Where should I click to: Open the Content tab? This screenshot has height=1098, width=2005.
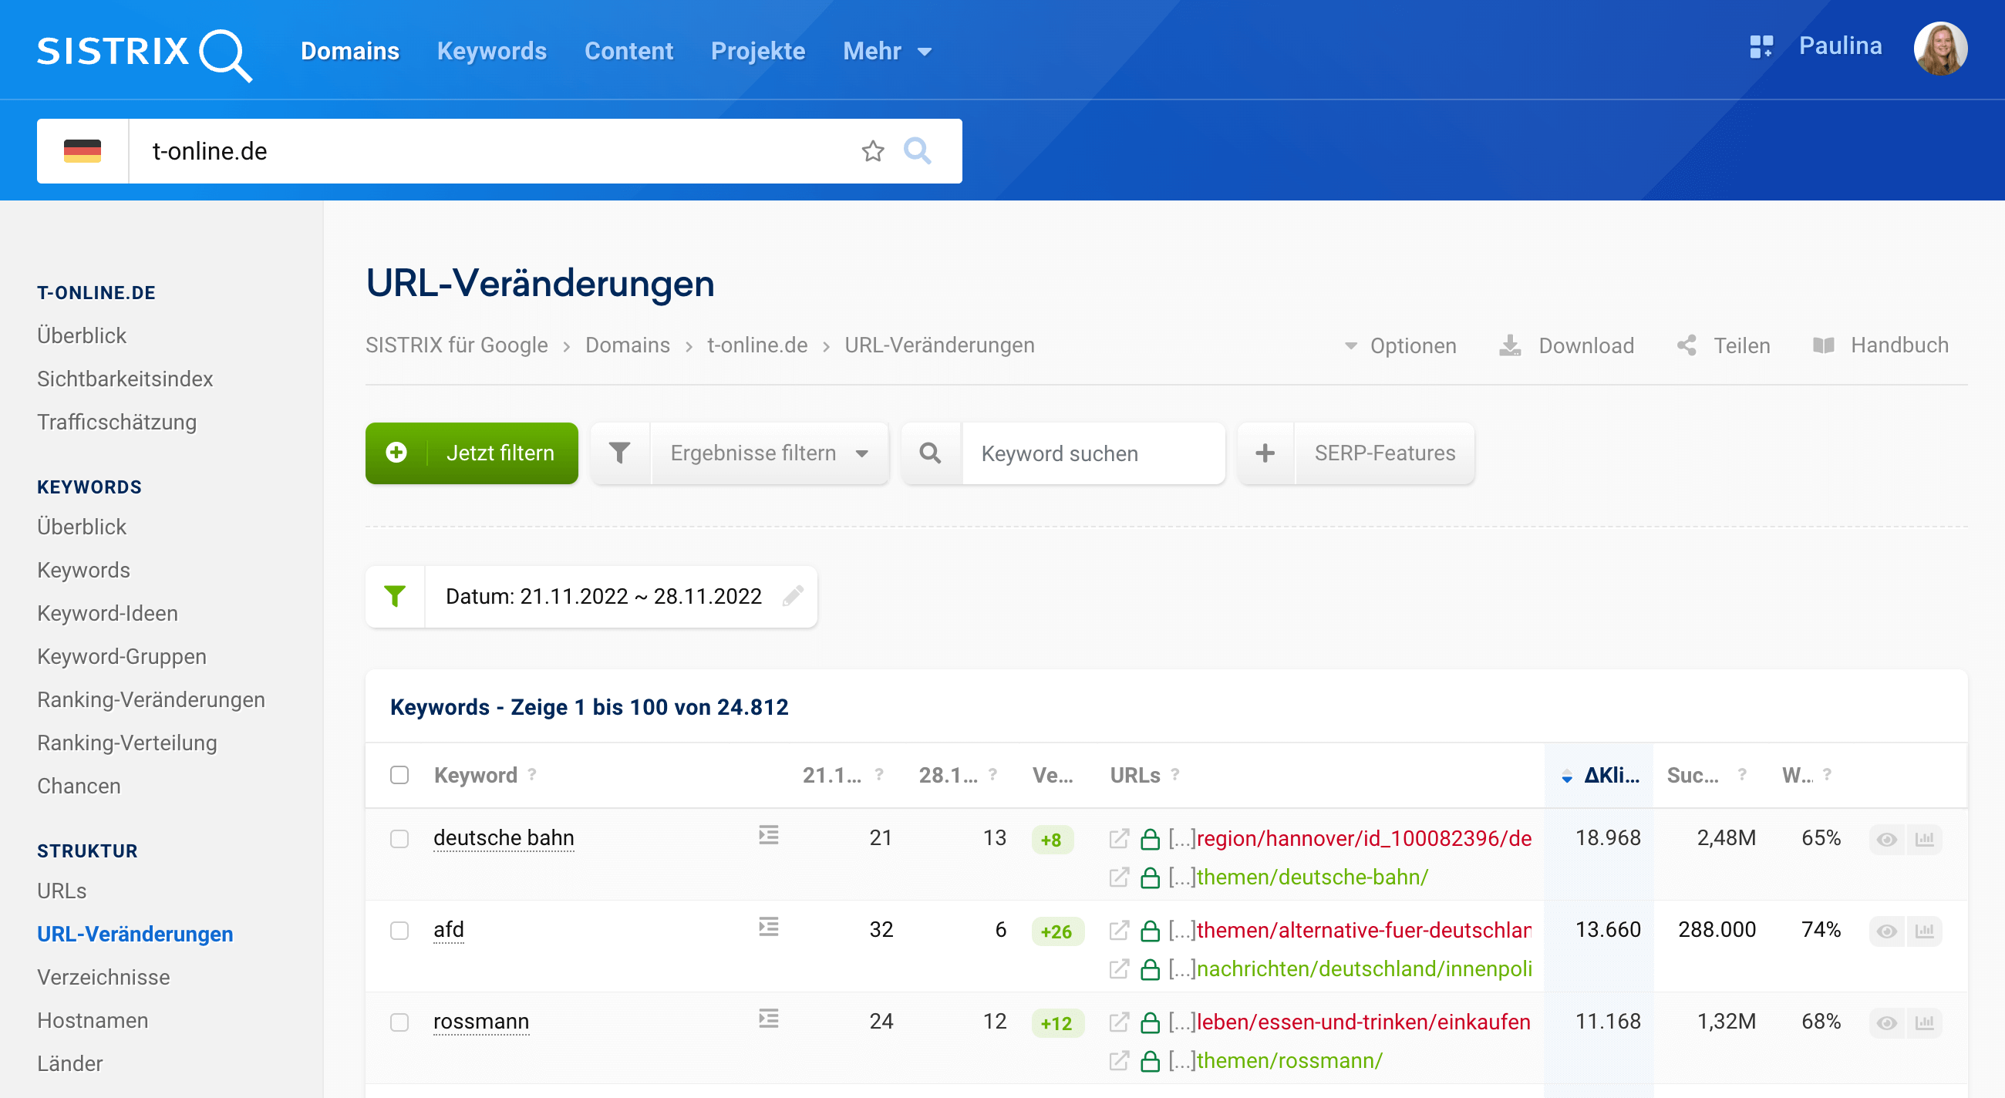click(x=629, y=52)
